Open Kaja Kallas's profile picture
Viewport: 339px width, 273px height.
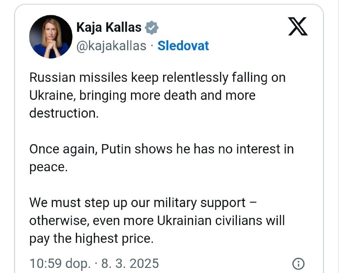coord(50,37)
